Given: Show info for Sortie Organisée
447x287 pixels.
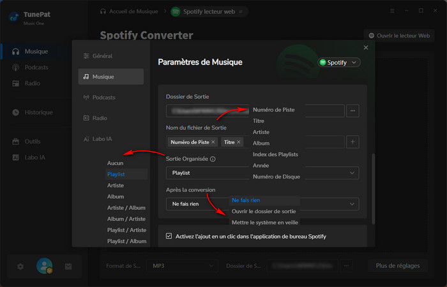Looking at the screenshot, I should coord(213,159).
